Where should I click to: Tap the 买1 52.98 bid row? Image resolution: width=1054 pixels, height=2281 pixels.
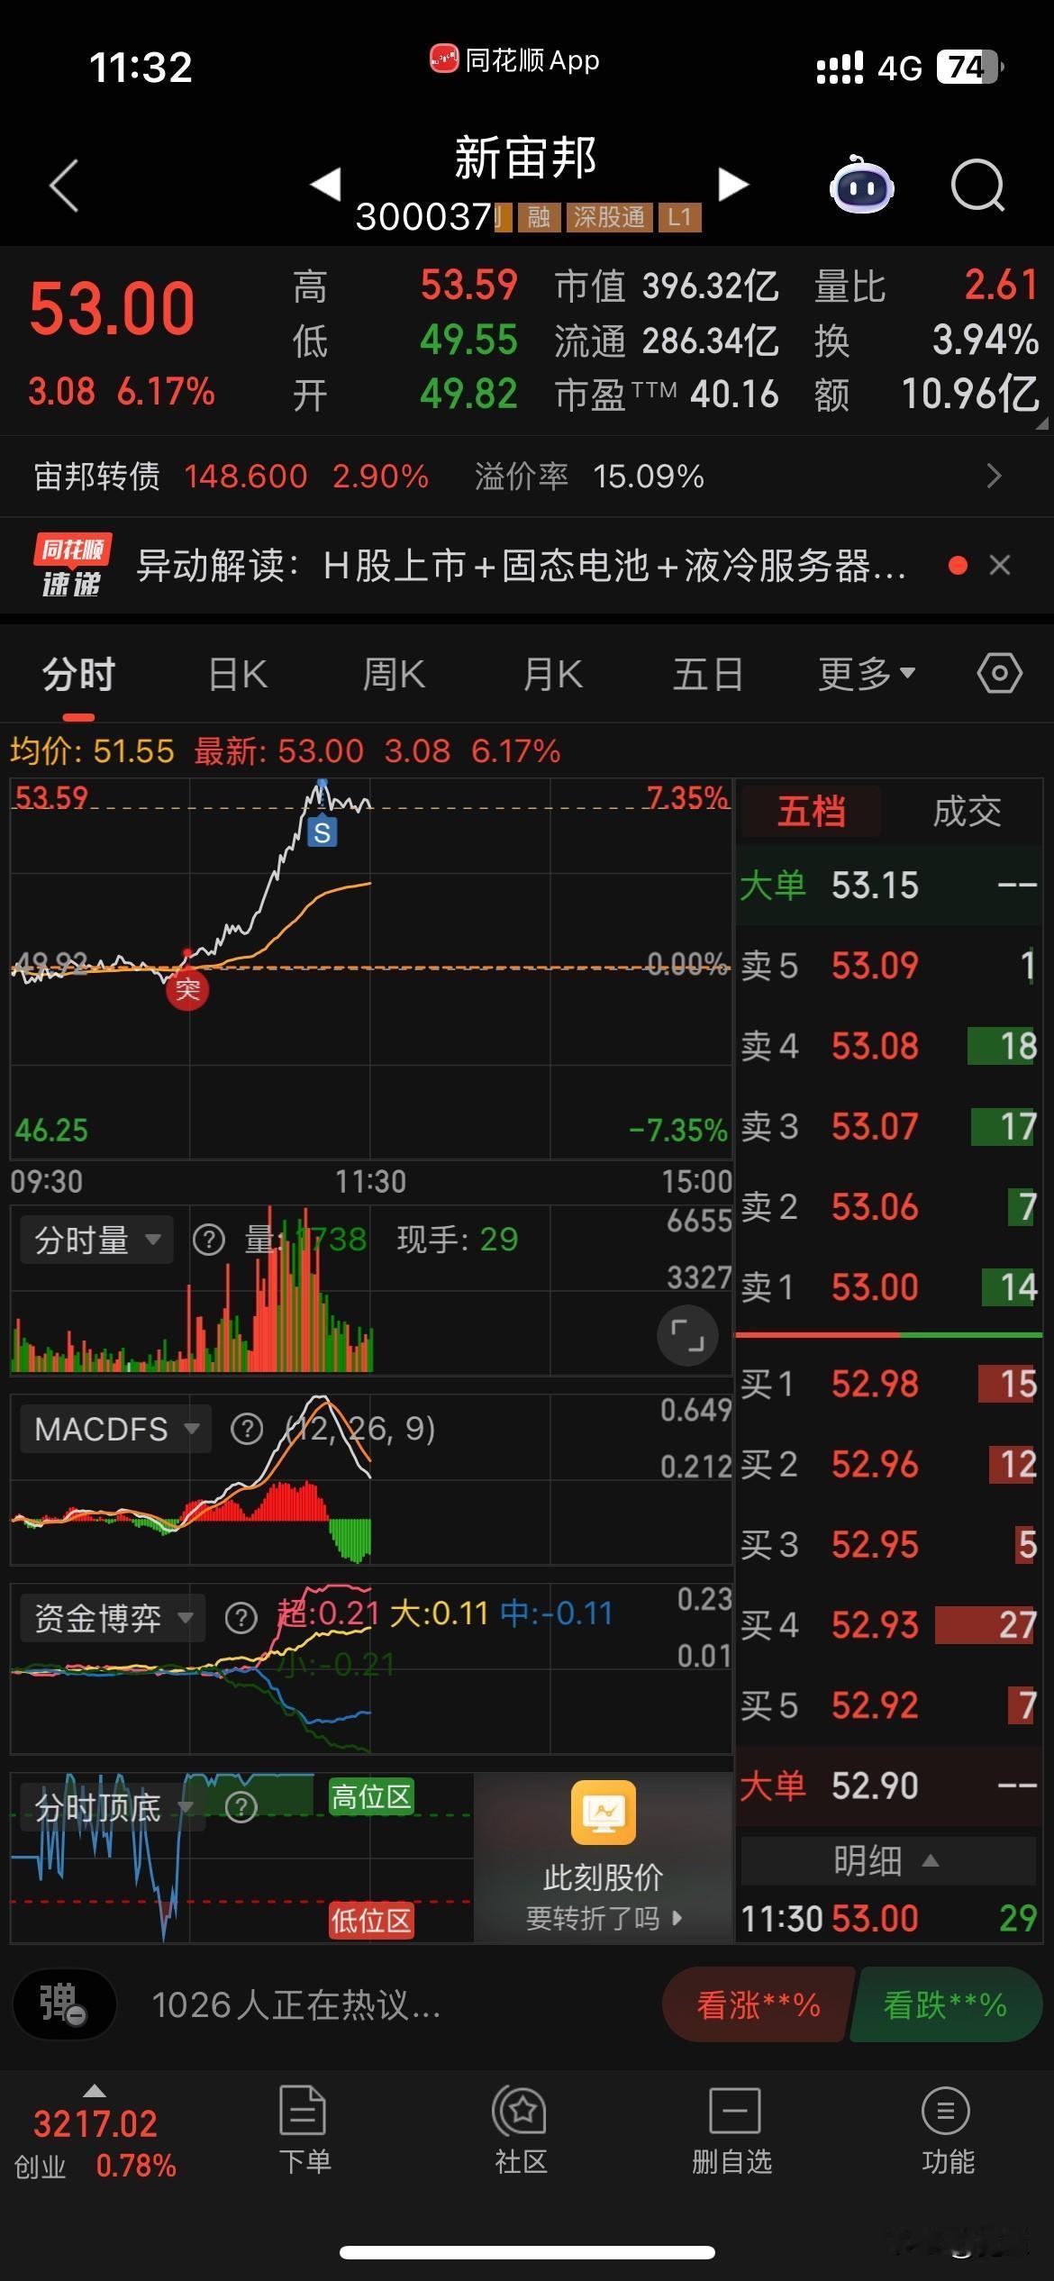889,1384
